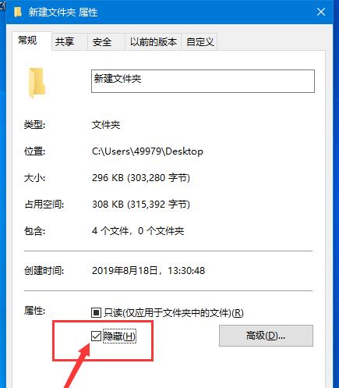Click the folder name text field
The width and height of the screenshot is (339, 388).
(x=203, y=81)
